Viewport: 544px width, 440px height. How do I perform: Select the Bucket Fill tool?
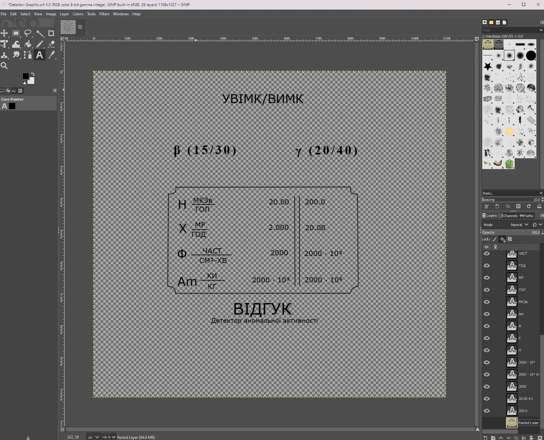click(x=28, y=44)
